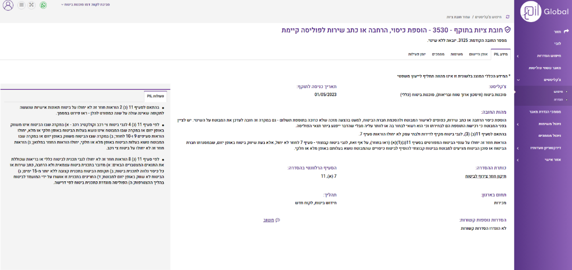Image resolution: width=572 pixels, height=270 pixels.
Task: Click the shield icon next to title
Action: (x=507, y=30)
